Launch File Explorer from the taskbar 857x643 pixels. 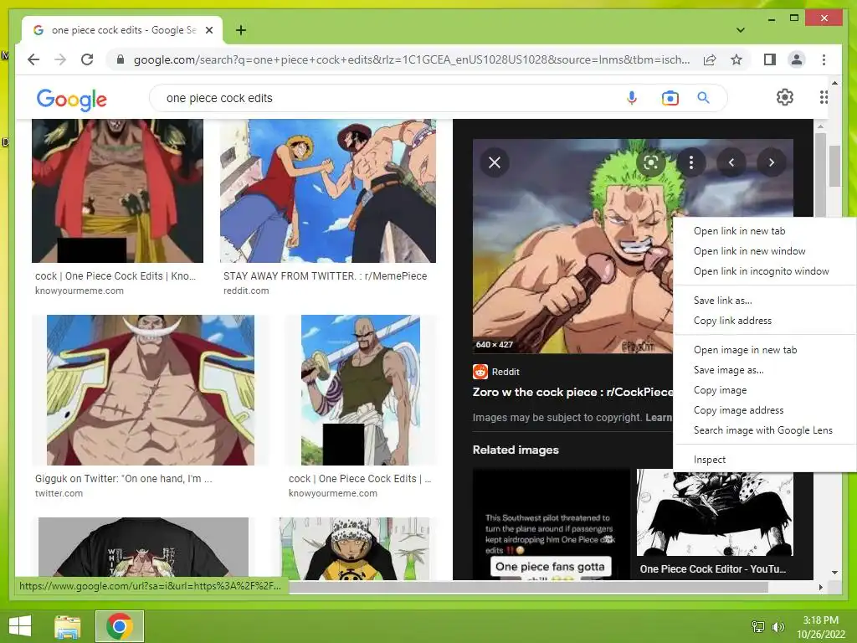click(67, 626)
